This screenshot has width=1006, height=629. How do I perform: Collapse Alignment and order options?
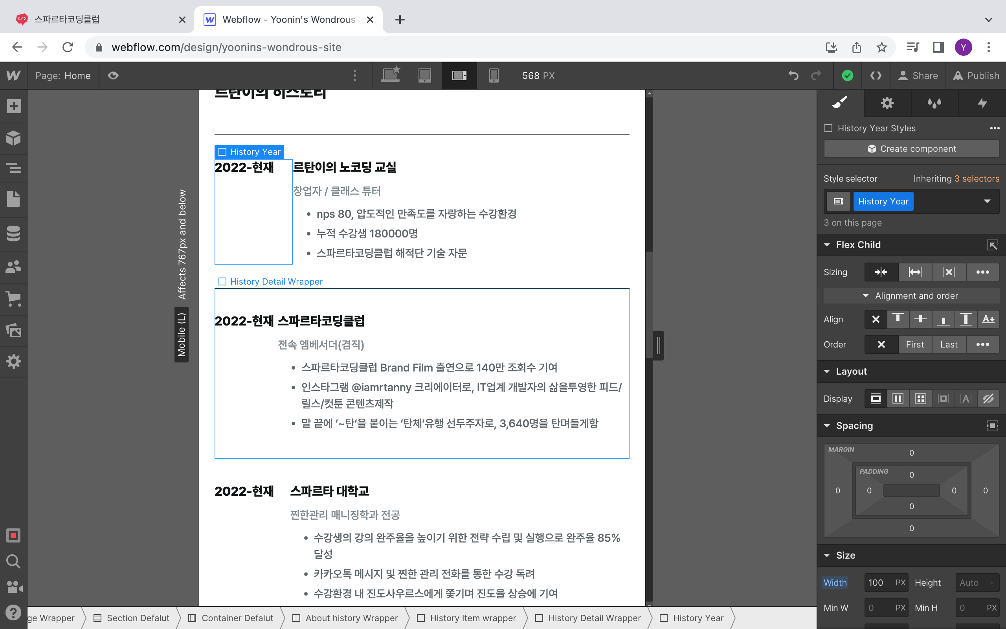coord(911,296)
